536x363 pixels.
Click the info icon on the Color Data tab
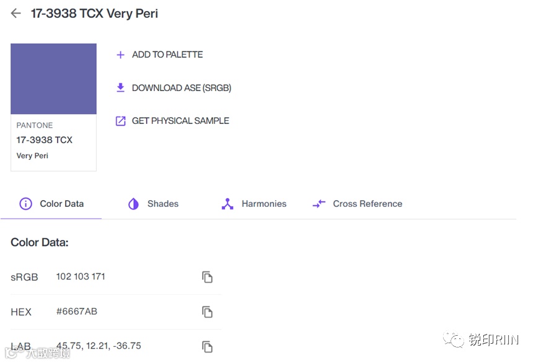click(25, 204)
